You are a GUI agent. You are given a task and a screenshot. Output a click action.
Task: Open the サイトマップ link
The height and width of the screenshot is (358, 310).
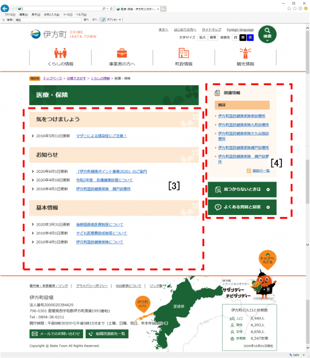pos(211,30)
